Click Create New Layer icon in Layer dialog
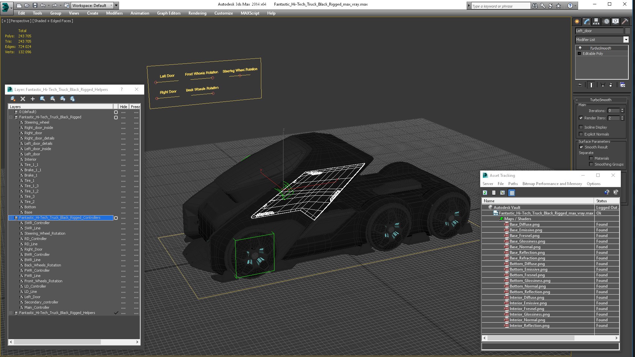The width and height of the screenshot is (635, 357). tap(13, 99)
